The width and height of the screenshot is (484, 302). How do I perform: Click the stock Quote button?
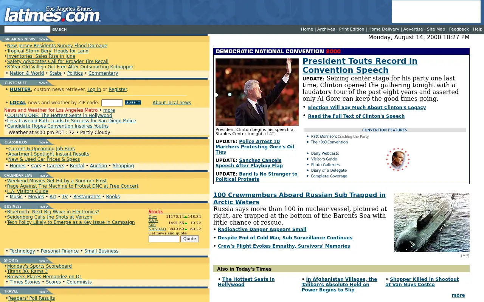tap(189, 239)
